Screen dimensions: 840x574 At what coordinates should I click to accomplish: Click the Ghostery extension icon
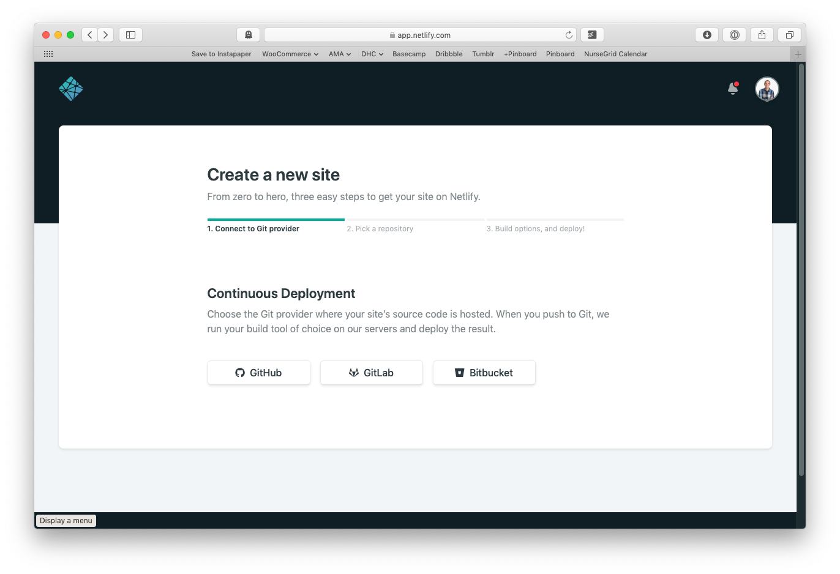click(x=249, y=35)
